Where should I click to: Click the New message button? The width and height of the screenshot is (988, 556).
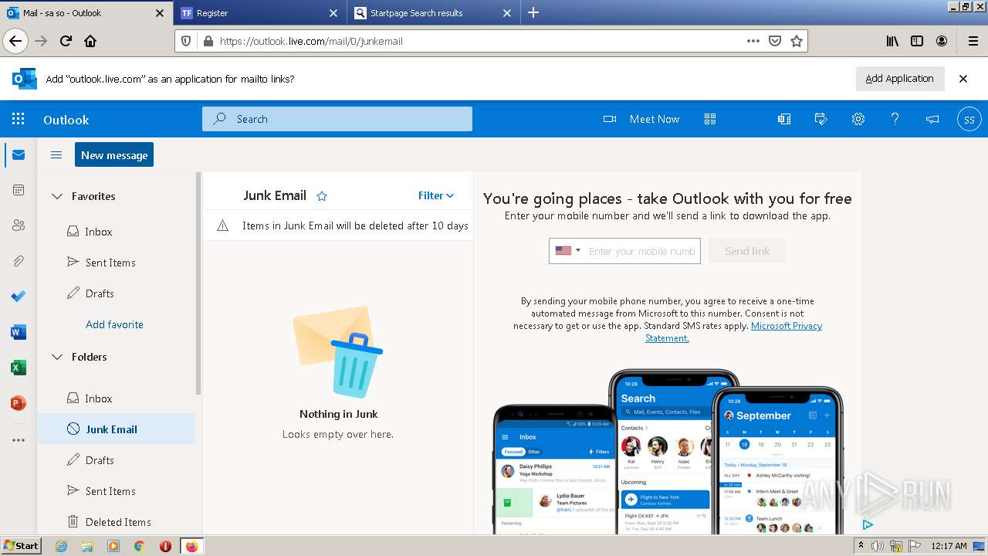114,154
